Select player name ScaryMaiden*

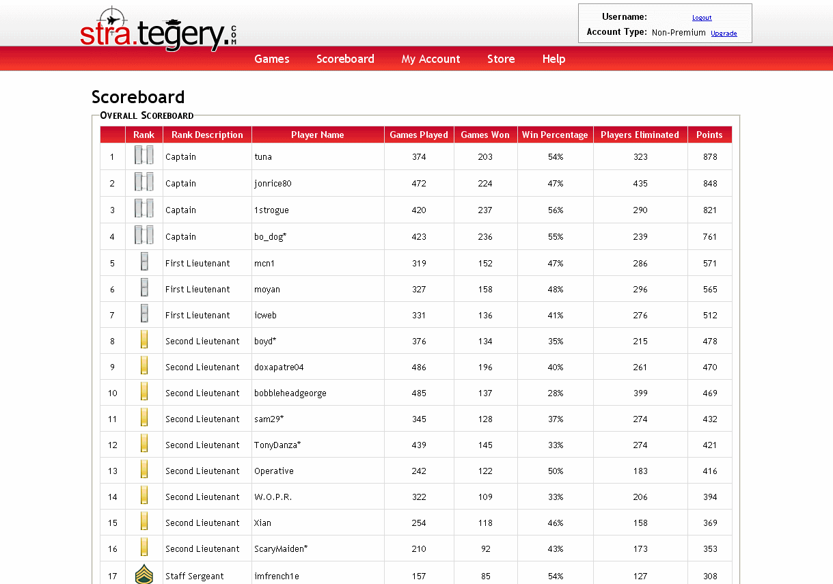pos(281,549)
